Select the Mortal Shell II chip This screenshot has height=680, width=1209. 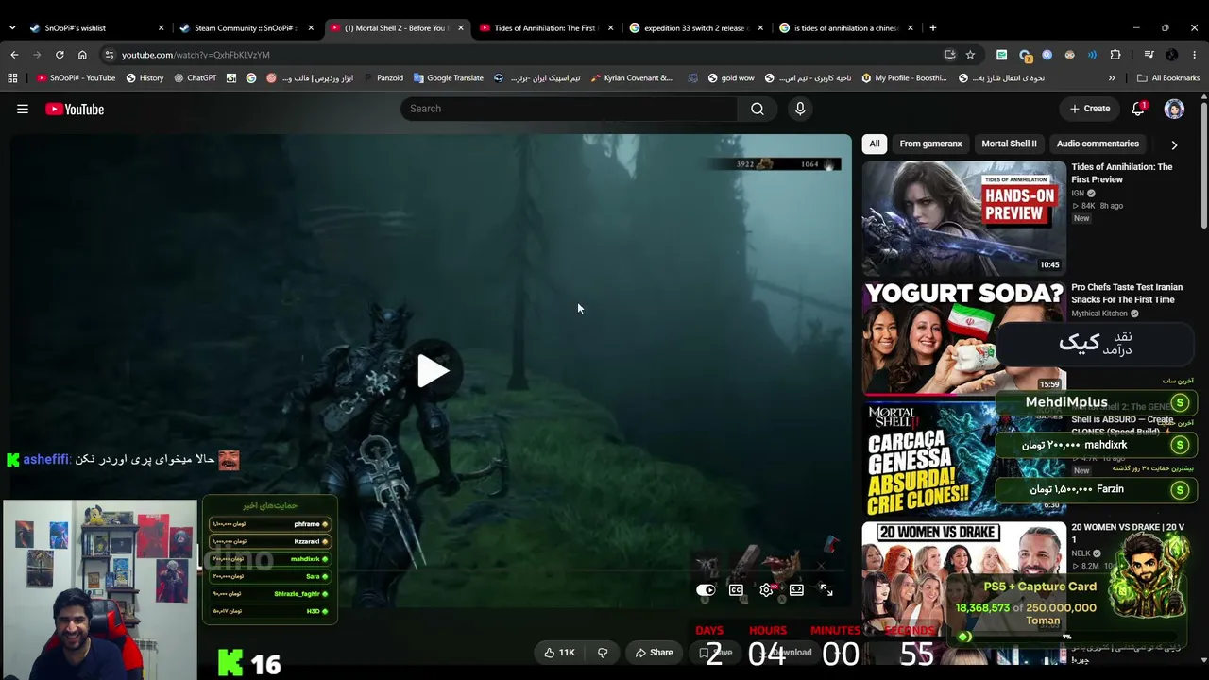(x=1009, y=144)
